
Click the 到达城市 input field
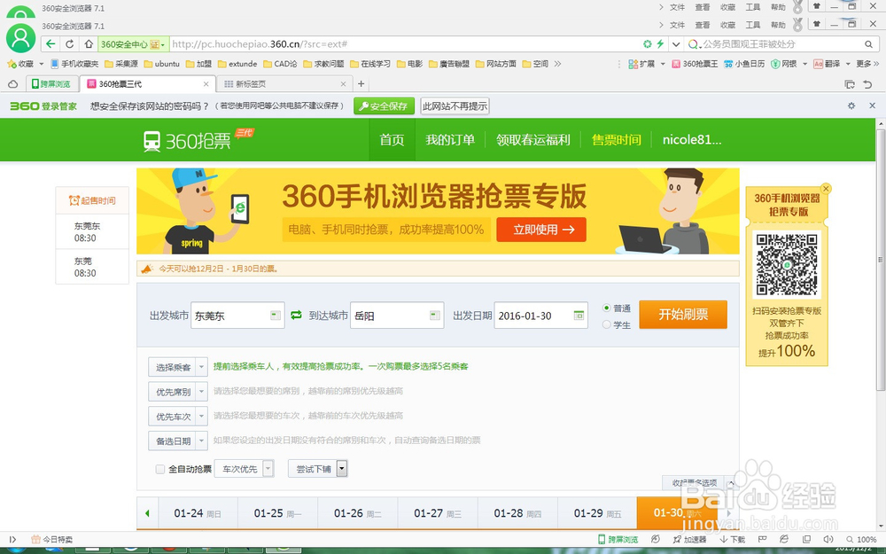click(397, 316)
